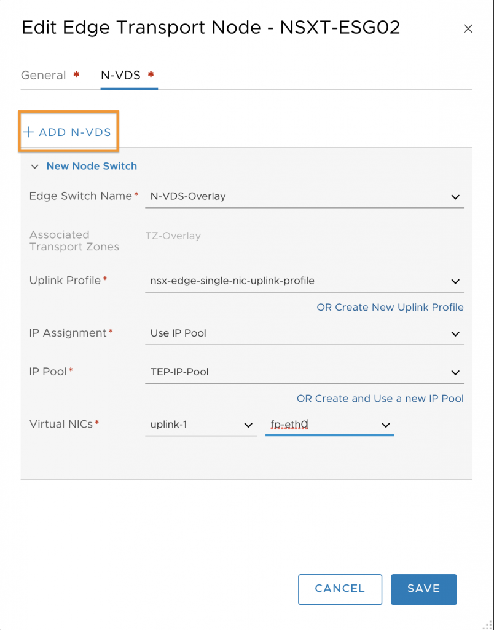Expand the IP Pool dropdown chevron
The image size is (494, 630).
455,372
